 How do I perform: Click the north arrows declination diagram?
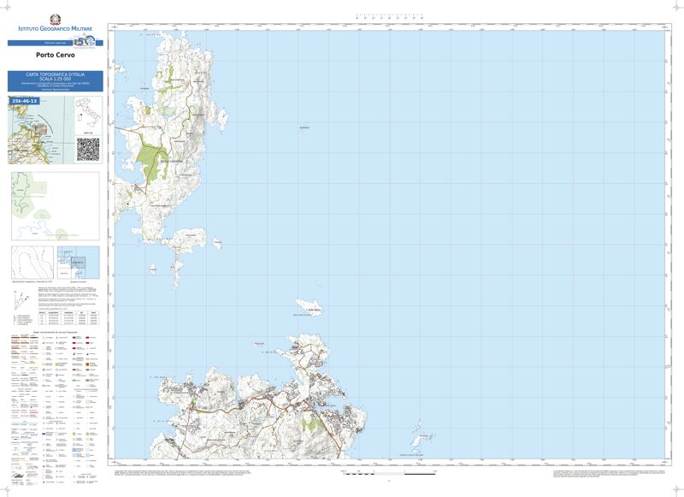(x=22, y=299)
